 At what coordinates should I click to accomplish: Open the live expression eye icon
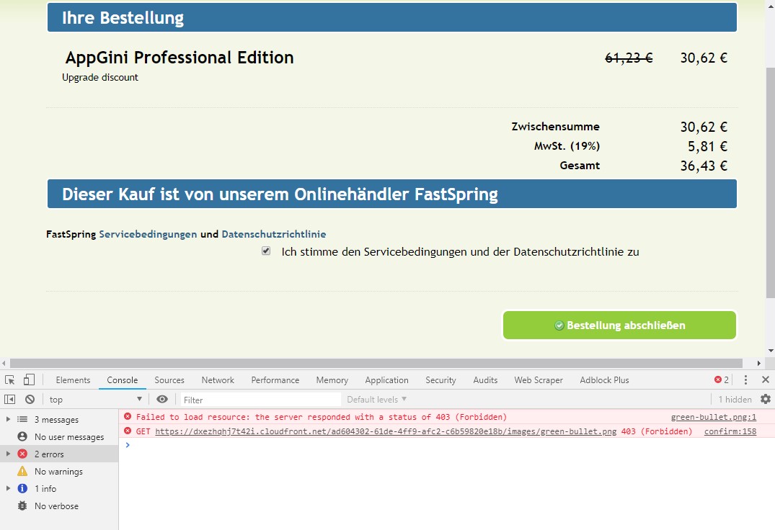click(x=162, y=399)
